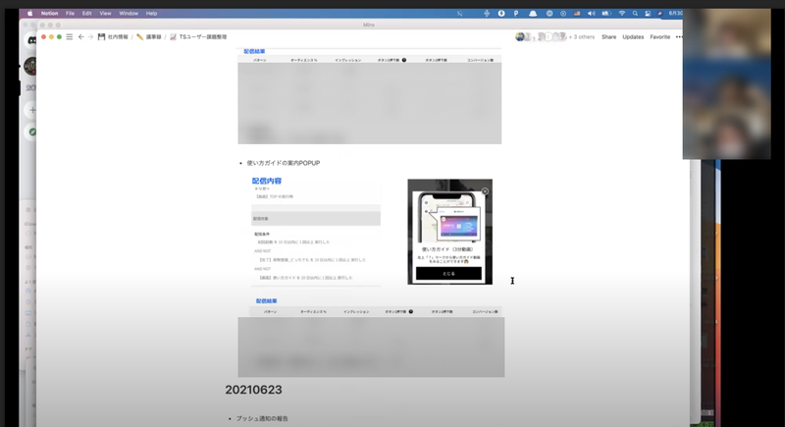Screen dimensions: 785x427
Task: Toggle the Notion sidebar hamburger icon
Action: (x=70, y=37)
